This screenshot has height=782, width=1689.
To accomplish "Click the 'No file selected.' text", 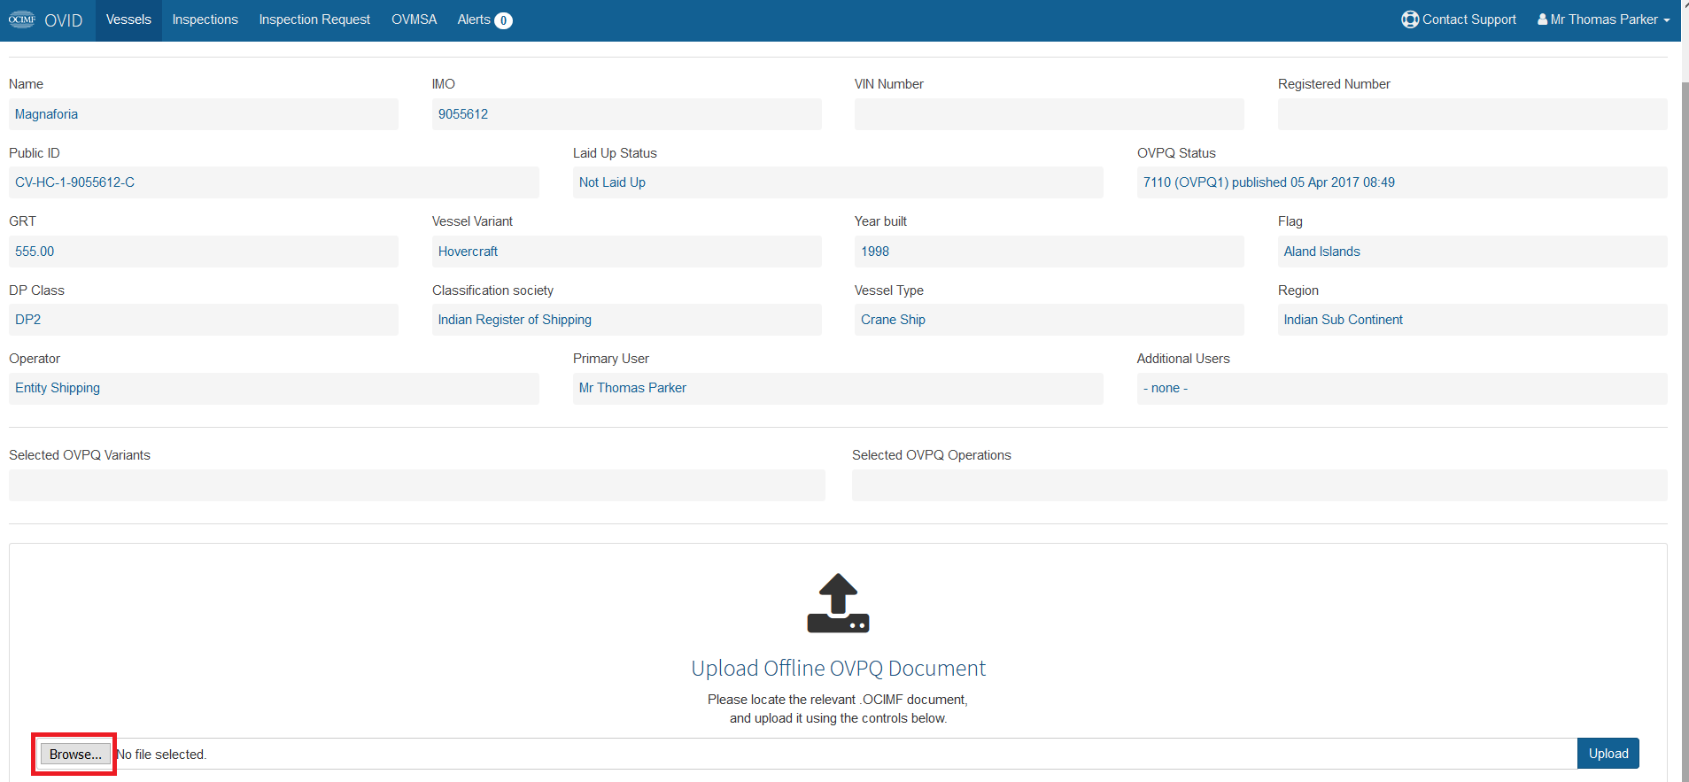I will (161, 755).
